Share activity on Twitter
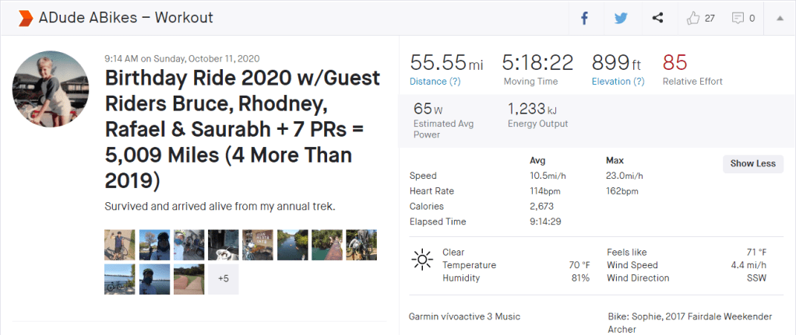Image resolution: width=796 pixels, height=335 pixels. pos(621,18)
